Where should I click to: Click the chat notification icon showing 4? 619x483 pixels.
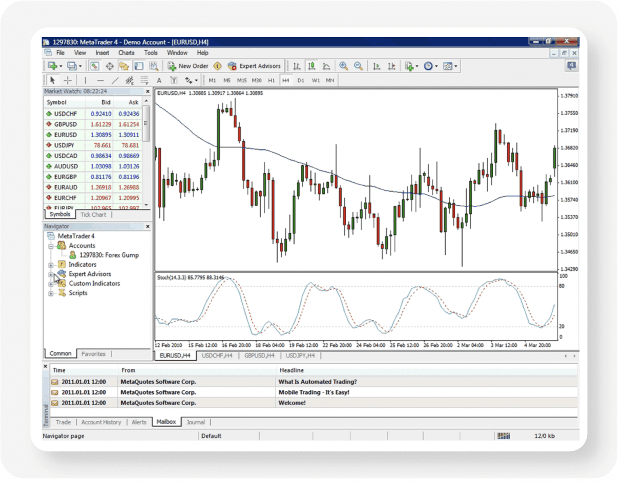572,66
